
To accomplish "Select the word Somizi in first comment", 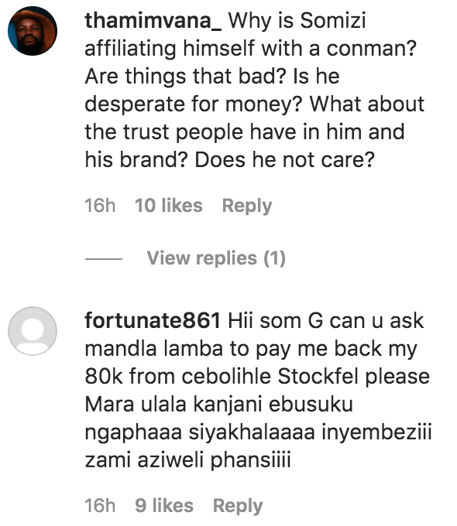I will pos(332,21).
